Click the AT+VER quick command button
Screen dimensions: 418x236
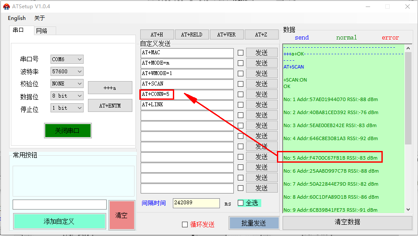226,35
